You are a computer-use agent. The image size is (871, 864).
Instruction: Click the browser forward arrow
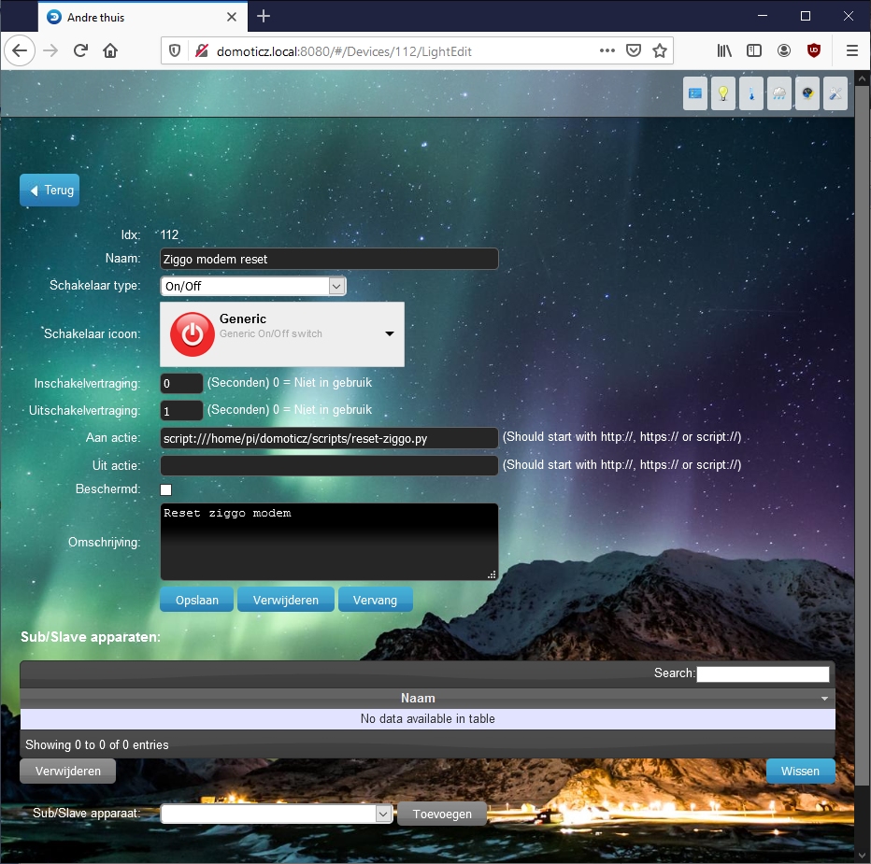(50, 51)
